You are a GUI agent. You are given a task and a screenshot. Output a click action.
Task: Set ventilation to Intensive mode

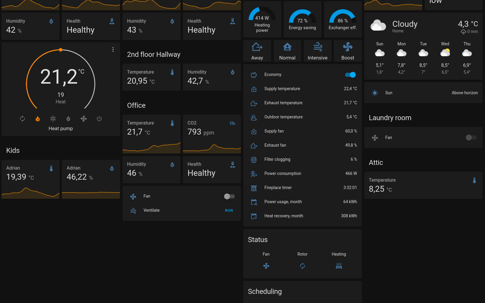pyautogui.click(x=317, y=51)
